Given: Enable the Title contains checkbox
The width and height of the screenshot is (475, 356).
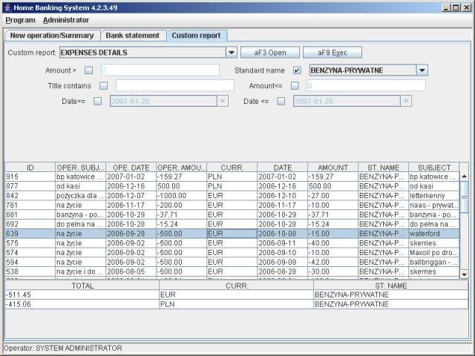Looking at the screenshot, I should point(104,86).
